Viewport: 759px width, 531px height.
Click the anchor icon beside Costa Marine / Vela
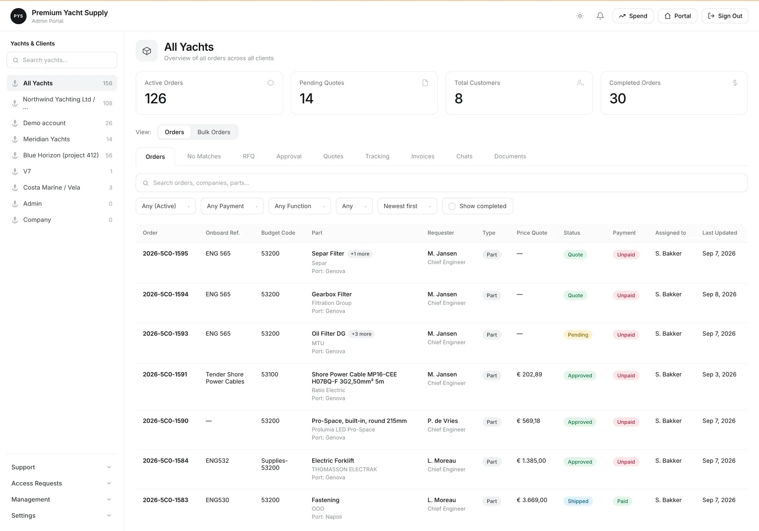[15, 188]
